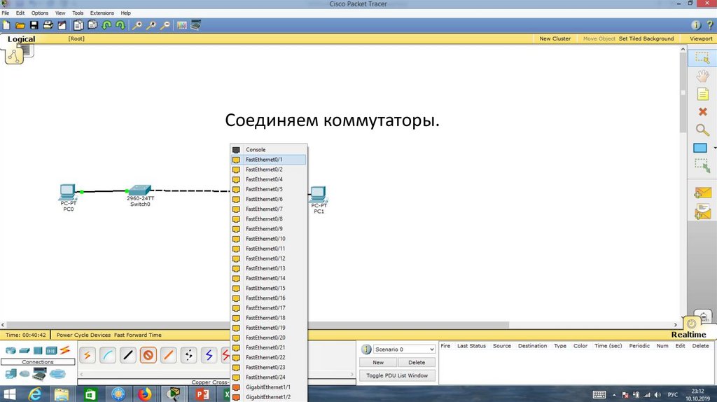Choose the copper straight-through black cable

tap(128, 355)
